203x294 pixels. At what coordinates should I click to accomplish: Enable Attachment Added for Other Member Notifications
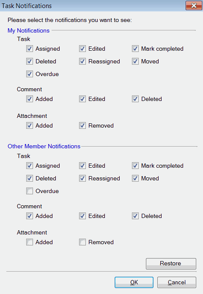tap(30, 242)
